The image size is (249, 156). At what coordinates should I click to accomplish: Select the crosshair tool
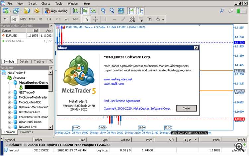pyautogui.click(x=95, y=19)
